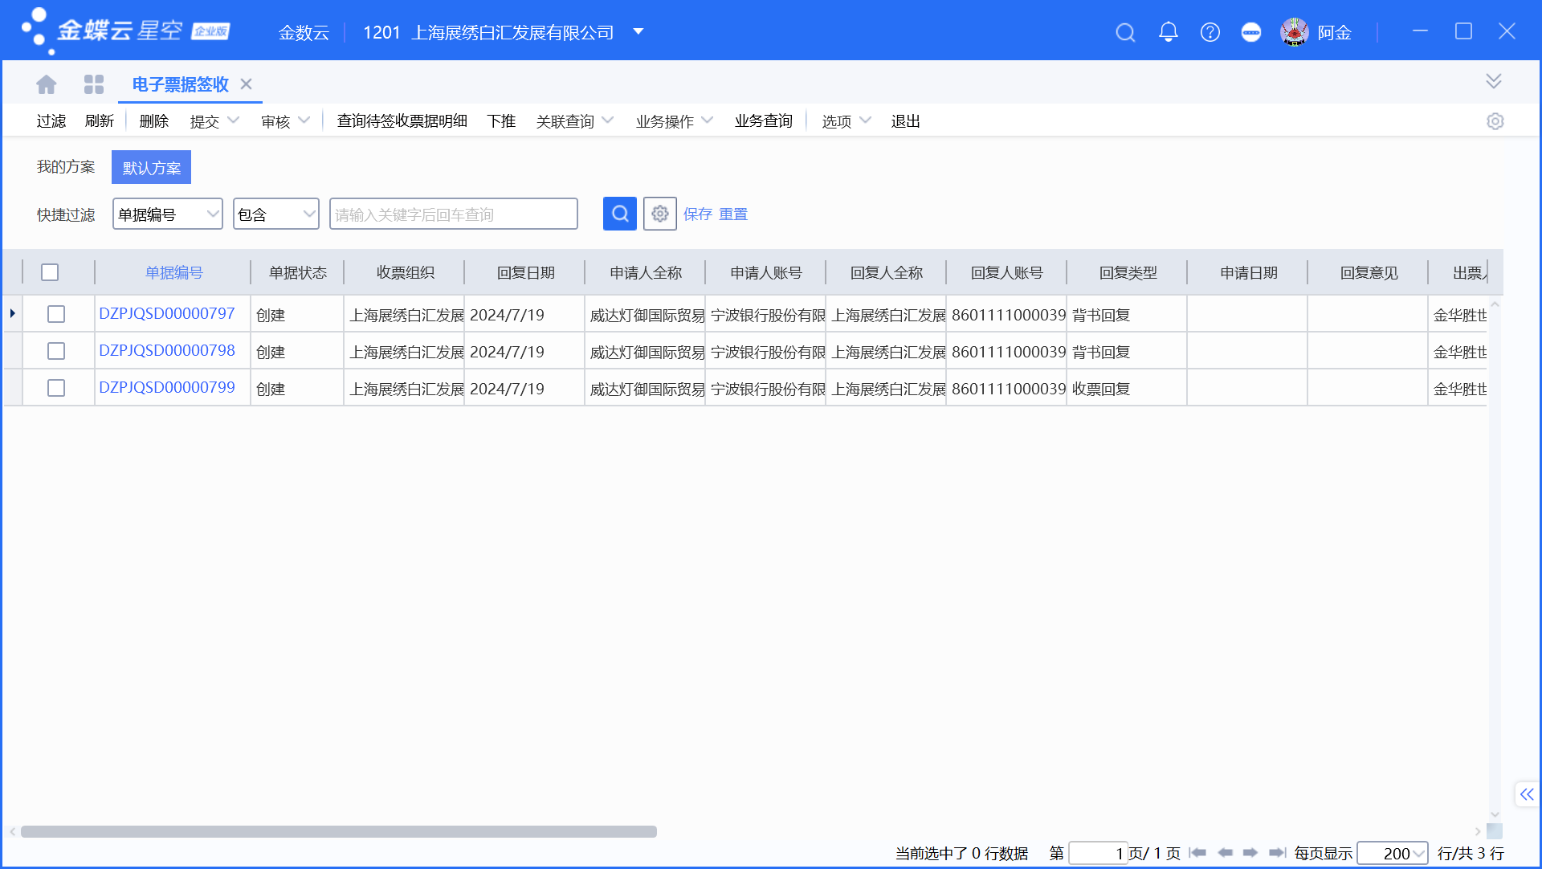
Task: Click the 回复日期 column header
Action: point(525,273)
